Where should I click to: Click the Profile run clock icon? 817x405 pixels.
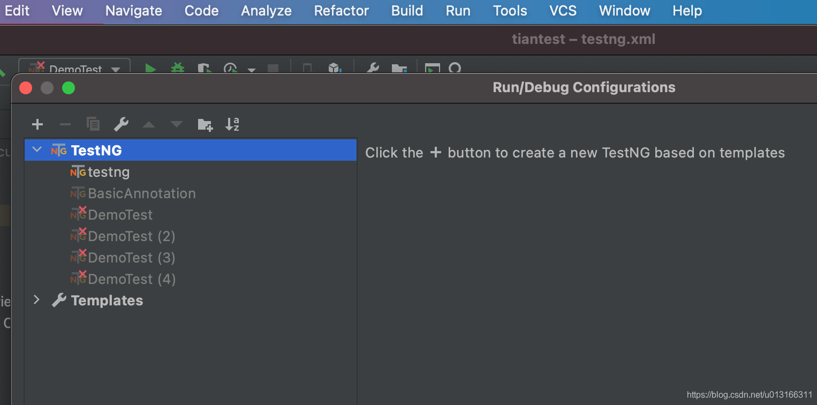[x=231, y=69]
